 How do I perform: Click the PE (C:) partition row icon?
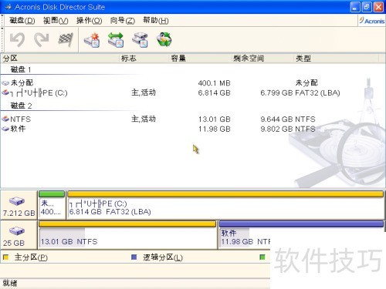coord(5,92)
